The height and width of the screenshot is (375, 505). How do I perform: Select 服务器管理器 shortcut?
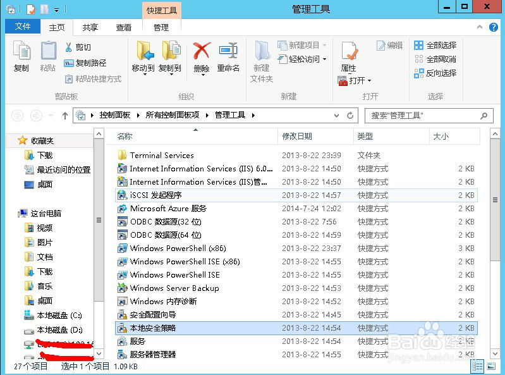tap(296, 355)
